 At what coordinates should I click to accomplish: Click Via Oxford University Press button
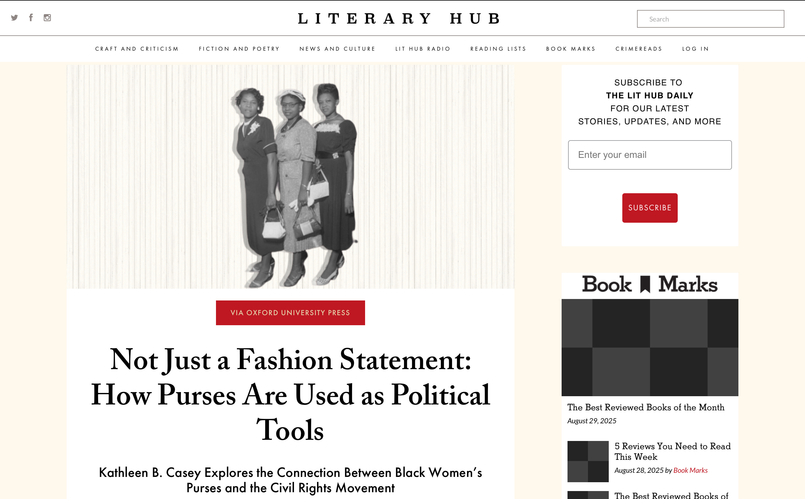pyautogui.click(x=290, y=313)
